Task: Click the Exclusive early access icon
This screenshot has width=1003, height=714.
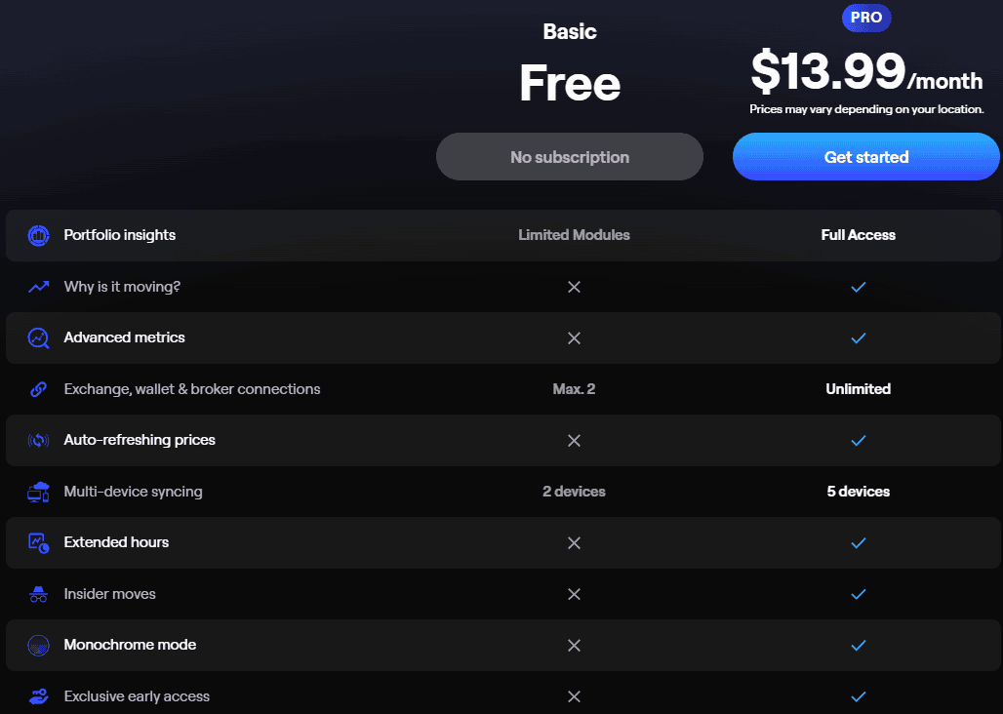Action: (38, 696)
